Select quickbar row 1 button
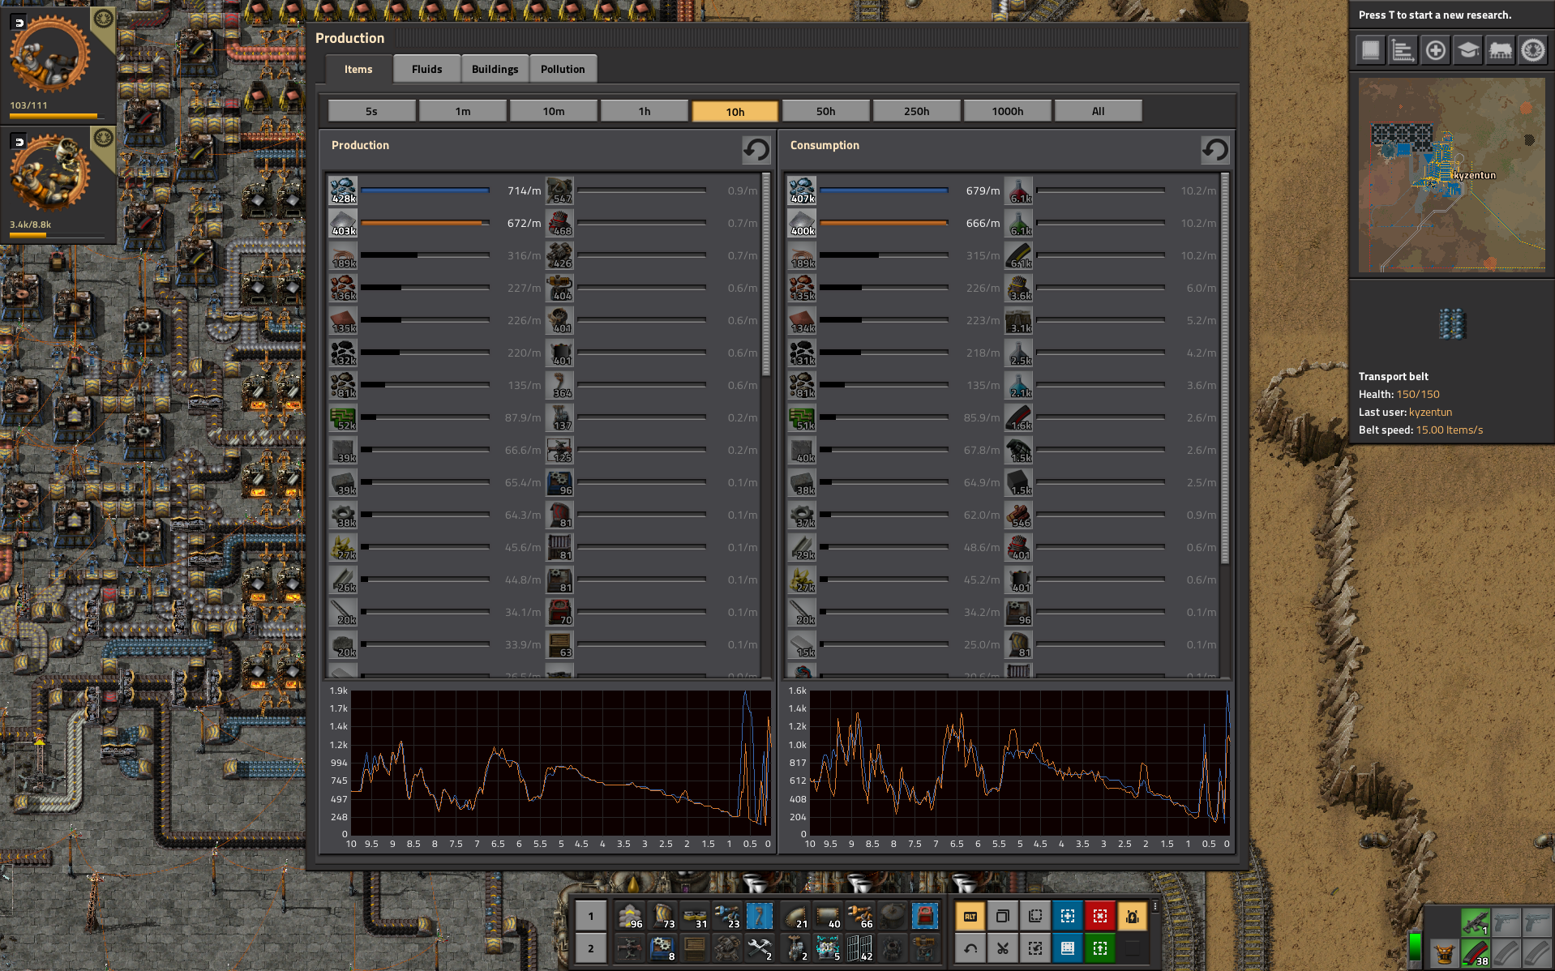The width and height of the screenshot is (1555, 971). pos(591,917)
